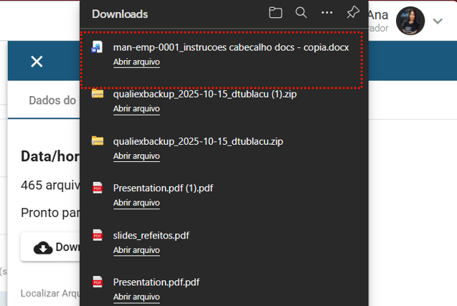Screen dimensions: 457x306
Task: Open Presentation.pdf (1).pdf via Abrir arquivo
Action: (x=136, y=203)
